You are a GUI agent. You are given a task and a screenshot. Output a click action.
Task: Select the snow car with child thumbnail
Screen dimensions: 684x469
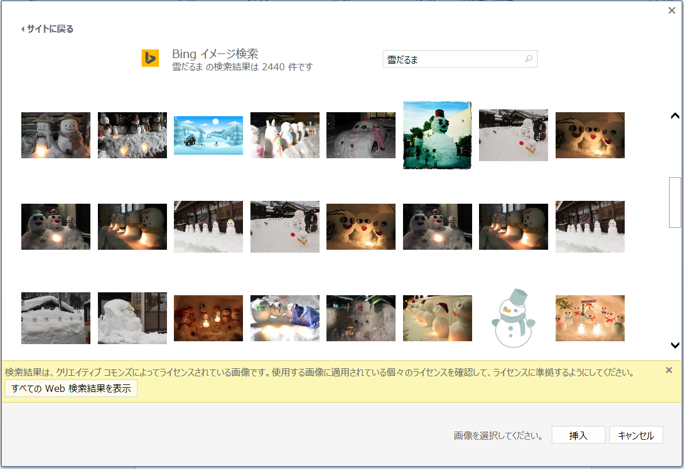tap(361, 135)
